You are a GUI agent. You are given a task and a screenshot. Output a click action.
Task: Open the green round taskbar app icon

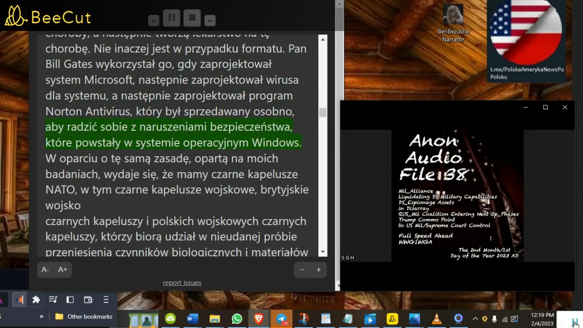point(170,319)
